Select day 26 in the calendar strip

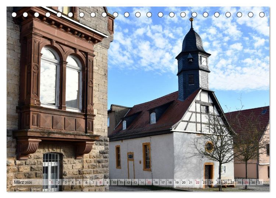[x=225, y=182]
